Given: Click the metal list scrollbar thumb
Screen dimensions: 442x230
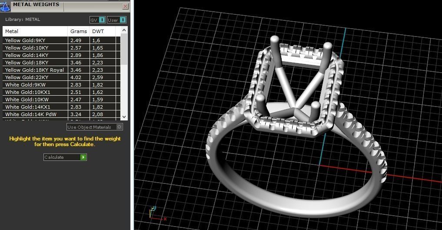Looking at the screenshot, I should tap(124, 49).
